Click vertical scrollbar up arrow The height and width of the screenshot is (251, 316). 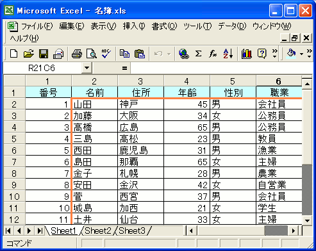tap(307, 84)
